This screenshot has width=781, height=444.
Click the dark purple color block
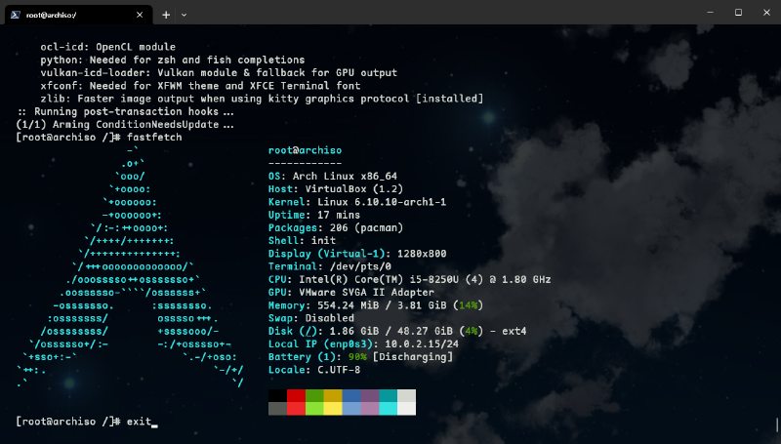[370, 396]
